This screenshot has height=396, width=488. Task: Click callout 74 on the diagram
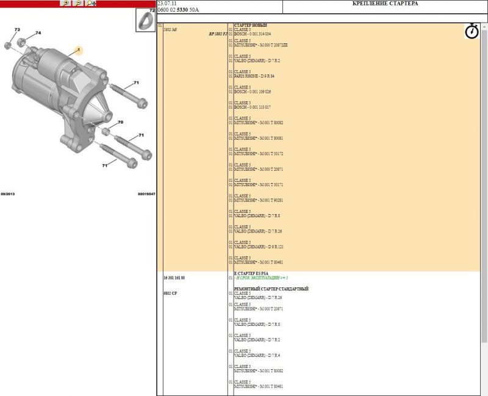(x=38, y=33)
